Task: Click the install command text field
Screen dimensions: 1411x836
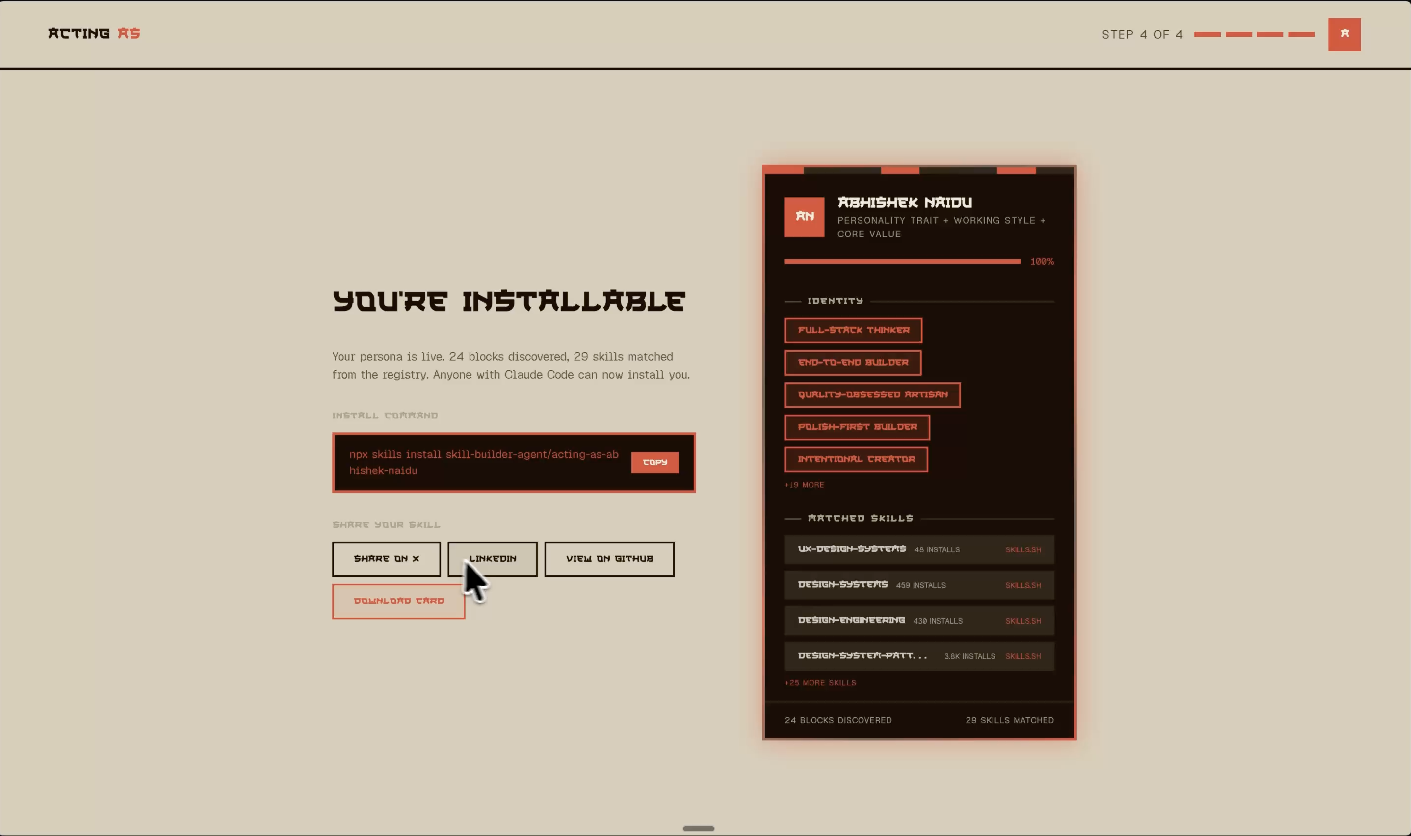Action: point(483,463)
